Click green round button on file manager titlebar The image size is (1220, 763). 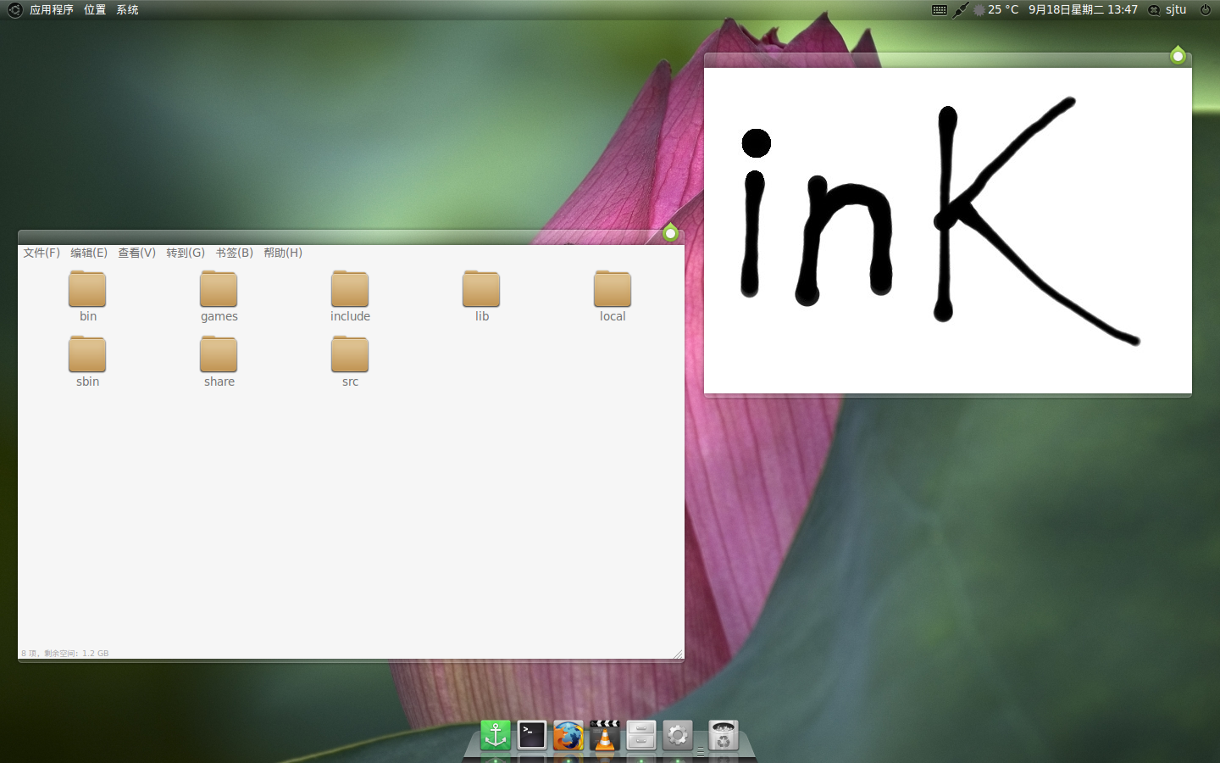[x=670, y=232]
